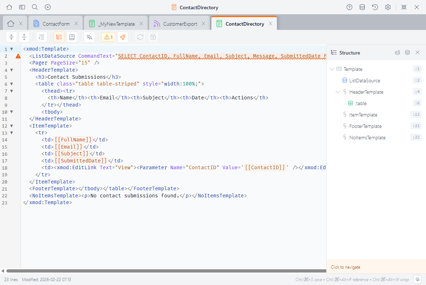The width and height of the screenshot is (426, 285).
Task: Click the [[Email]] token on line 15
Action: click(69, 147)
